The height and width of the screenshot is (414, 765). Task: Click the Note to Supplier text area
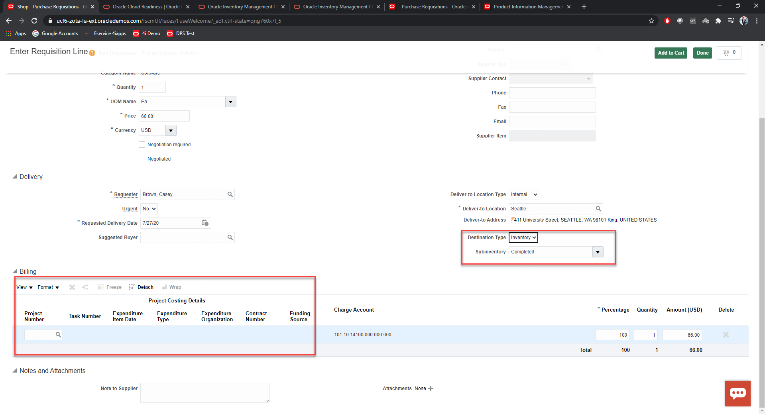click(205, 393)
